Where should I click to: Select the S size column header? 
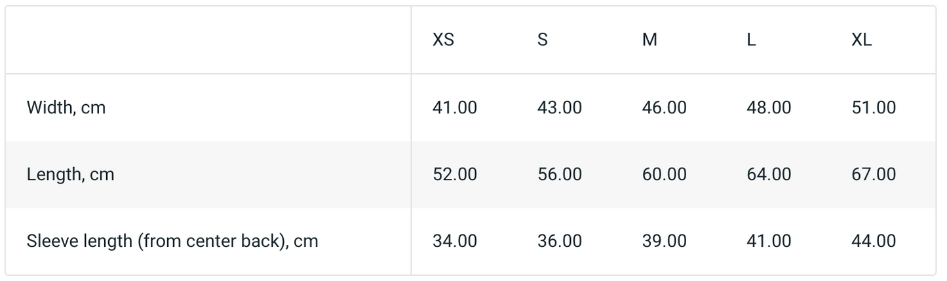(542, 40)
